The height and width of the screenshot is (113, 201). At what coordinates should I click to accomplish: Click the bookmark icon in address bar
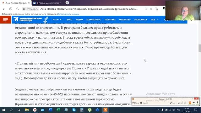pyautogui.click(x=151, y=9)
